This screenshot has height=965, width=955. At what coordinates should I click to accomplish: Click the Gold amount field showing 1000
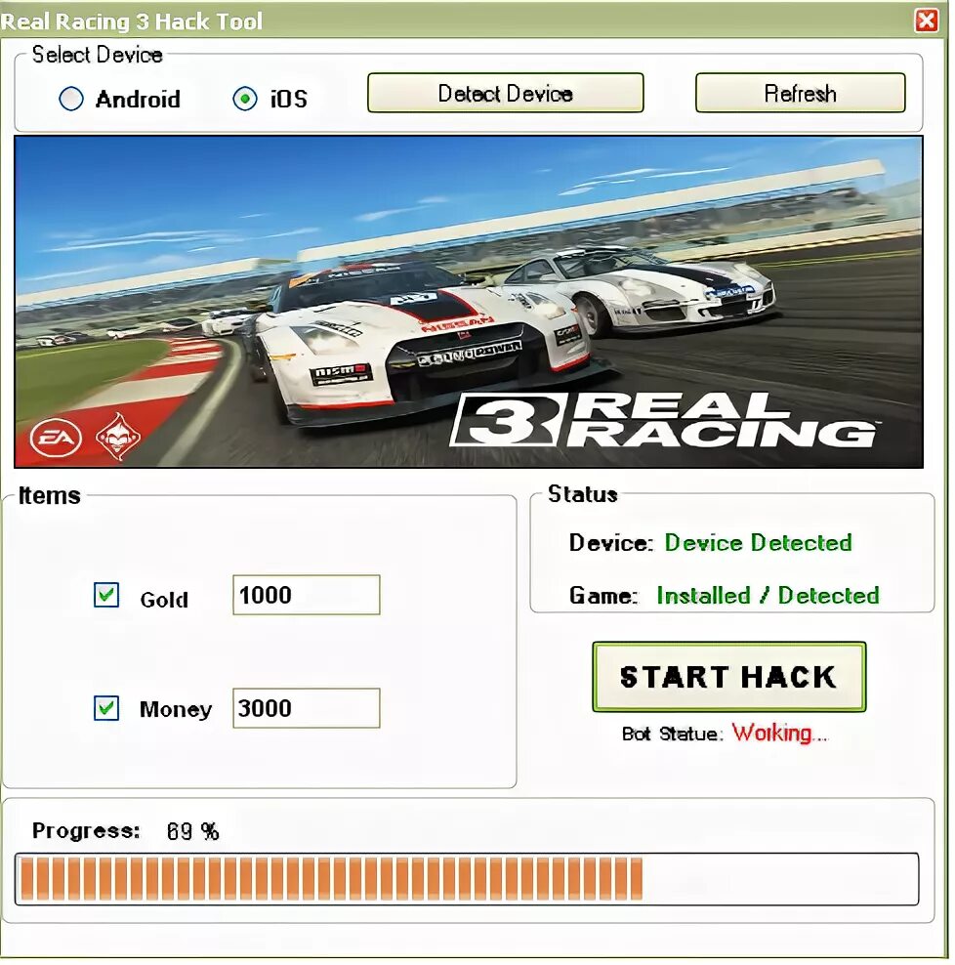305,595
